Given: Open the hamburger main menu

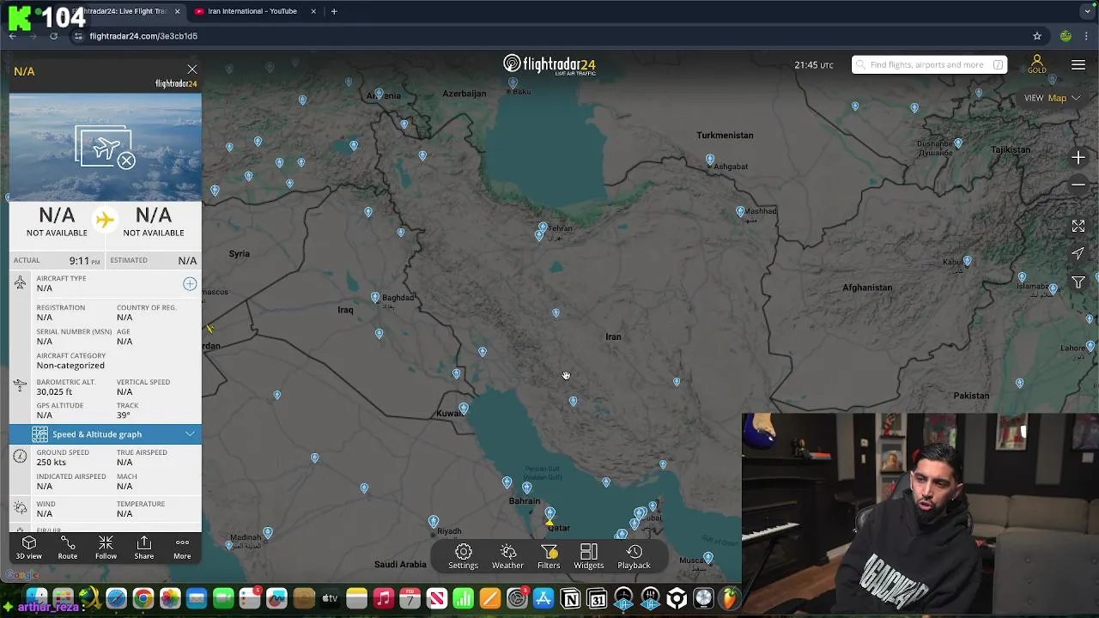Looking at the screenshot, I should (1078, 65).
